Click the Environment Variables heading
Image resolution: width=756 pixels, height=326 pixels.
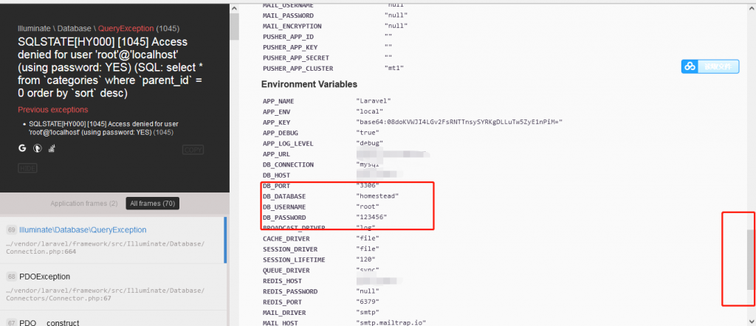coord(309,84)
